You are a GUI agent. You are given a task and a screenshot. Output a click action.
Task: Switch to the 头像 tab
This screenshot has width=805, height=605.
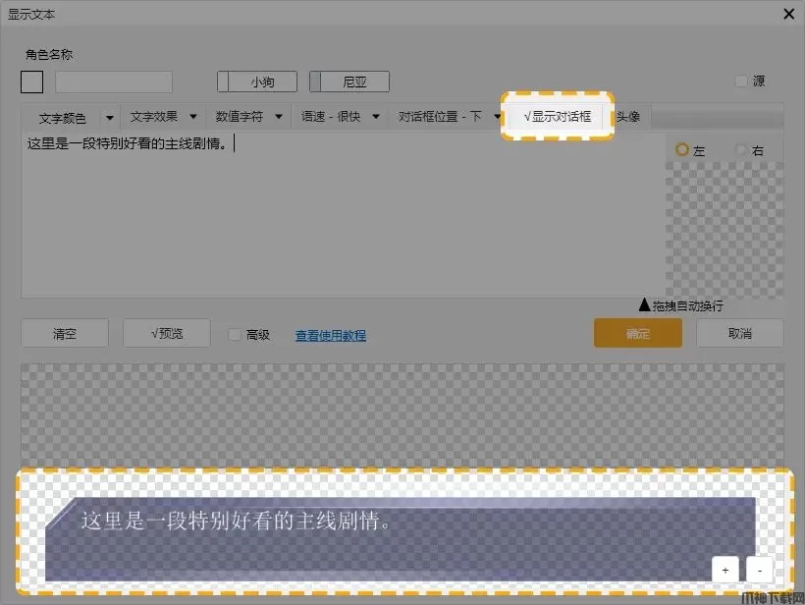pyautogui.click(x=628, y=116)
